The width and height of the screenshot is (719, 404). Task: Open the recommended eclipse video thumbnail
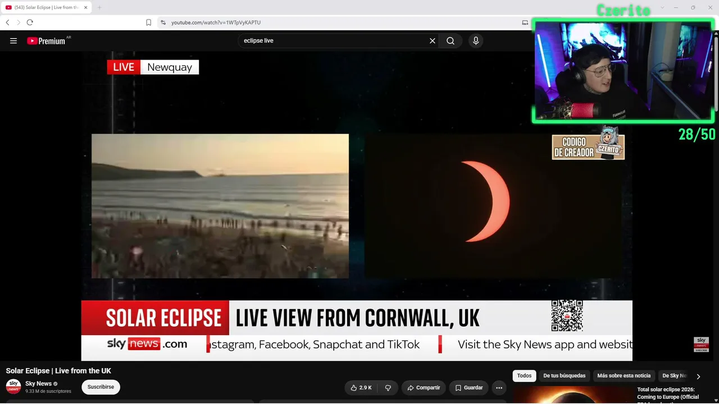(x=572, y=395)
